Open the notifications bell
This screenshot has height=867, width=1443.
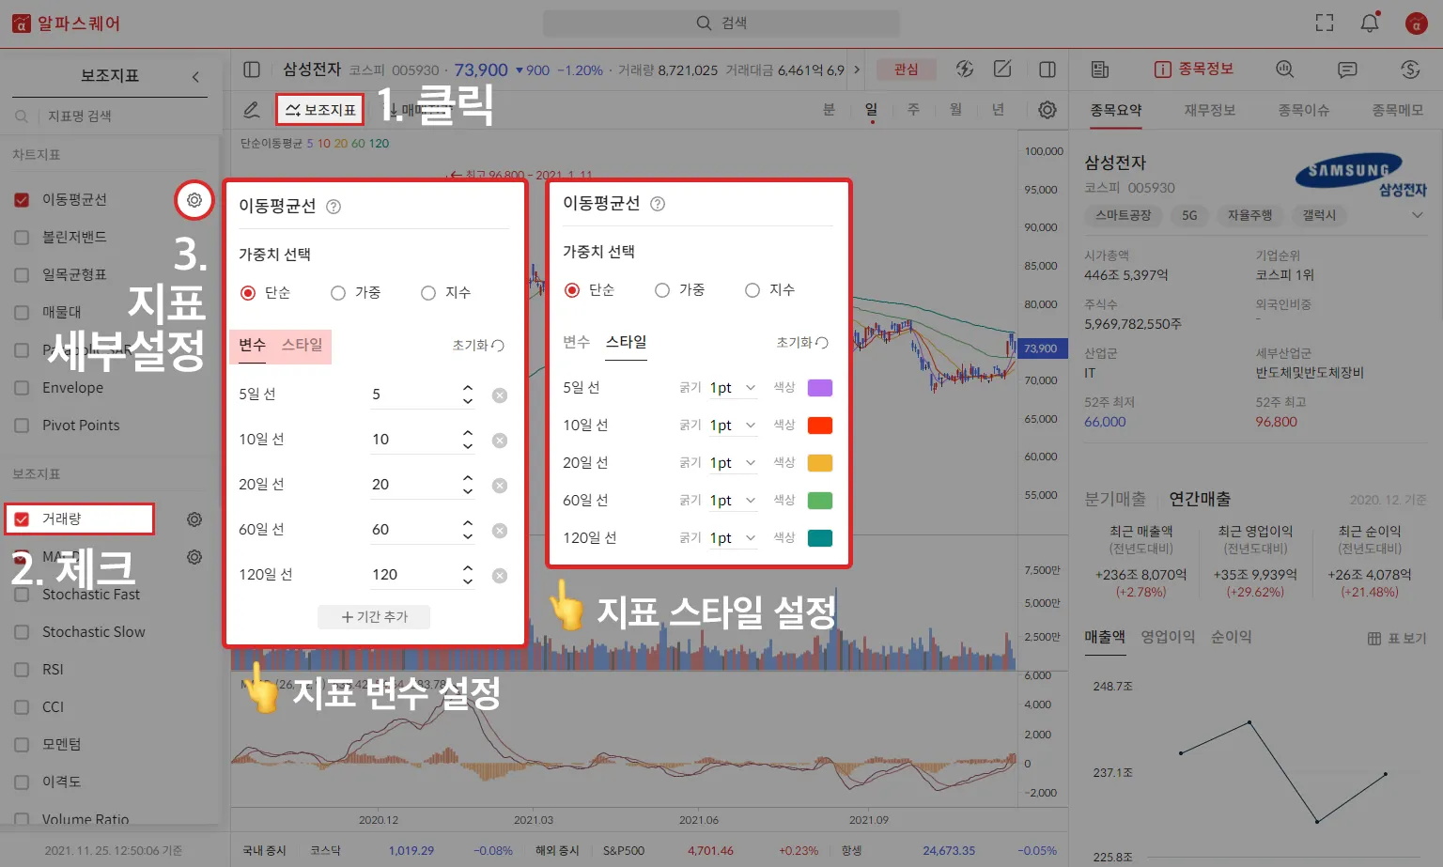pyautogui.click(x=1370, y=23)
